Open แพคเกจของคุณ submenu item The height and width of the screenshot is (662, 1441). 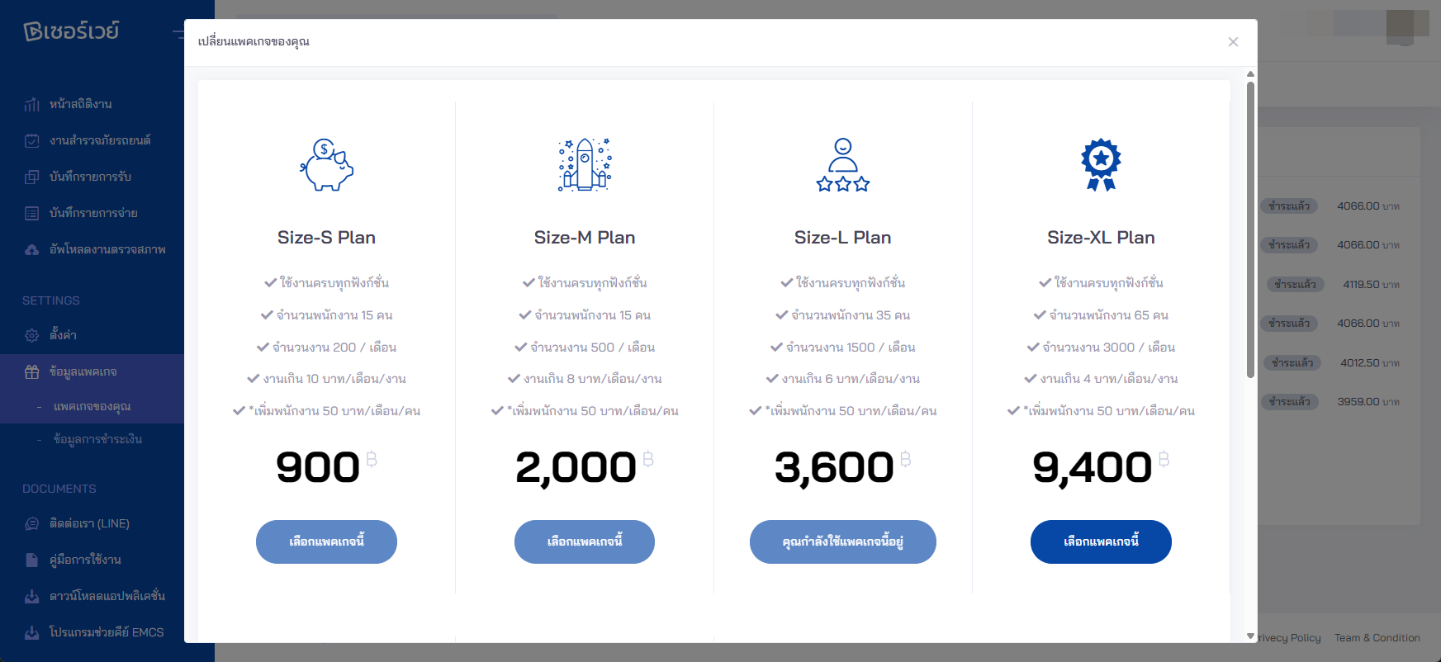(x=92, y=407)
